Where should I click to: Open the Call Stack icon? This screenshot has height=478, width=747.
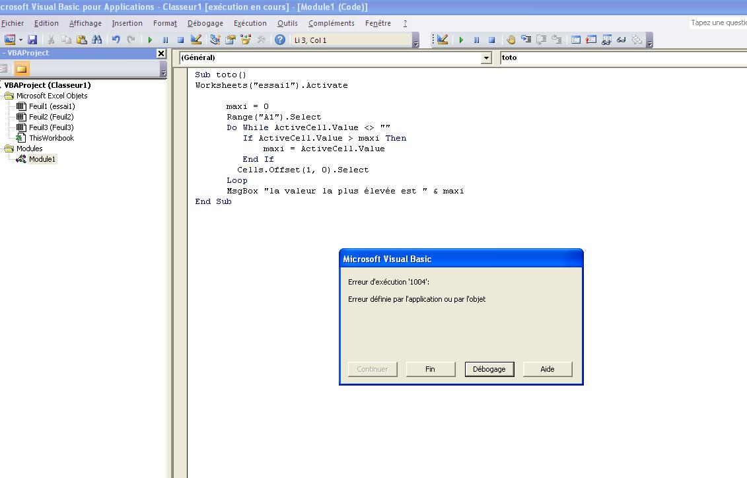(x=637, y=40)
